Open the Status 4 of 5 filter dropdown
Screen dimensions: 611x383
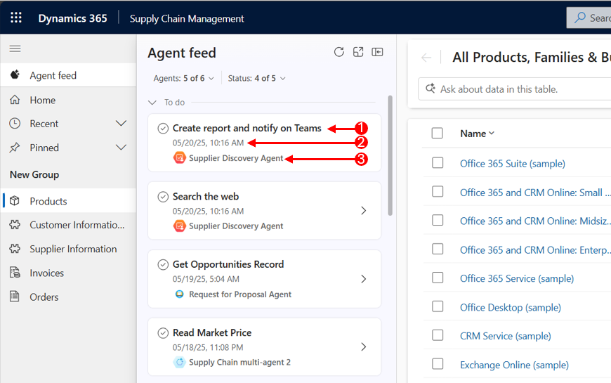pyautogui.click(x=257, y=79)
